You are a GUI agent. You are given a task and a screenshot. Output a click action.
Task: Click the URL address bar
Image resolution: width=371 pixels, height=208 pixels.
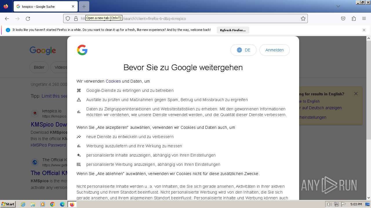(x=185, y=18)
